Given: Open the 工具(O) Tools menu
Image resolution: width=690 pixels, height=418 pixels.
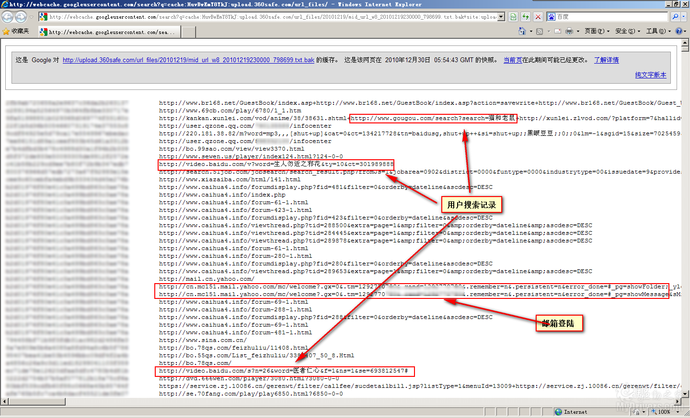Looking at the screenshot, I should [658, 31].
